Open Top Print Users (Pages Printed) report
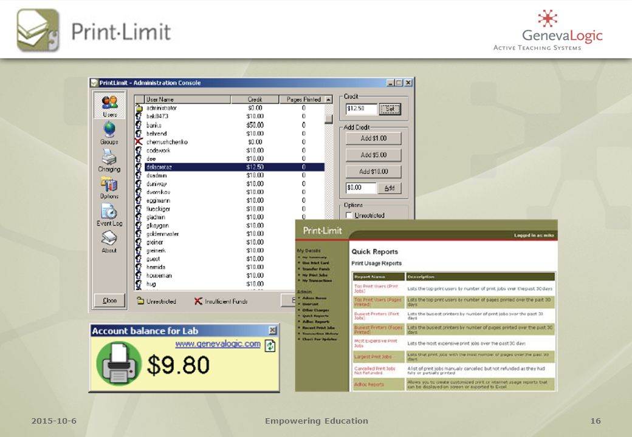Viewport: 632px width, 437px height. pyautogui.click(x=377, y=302)
